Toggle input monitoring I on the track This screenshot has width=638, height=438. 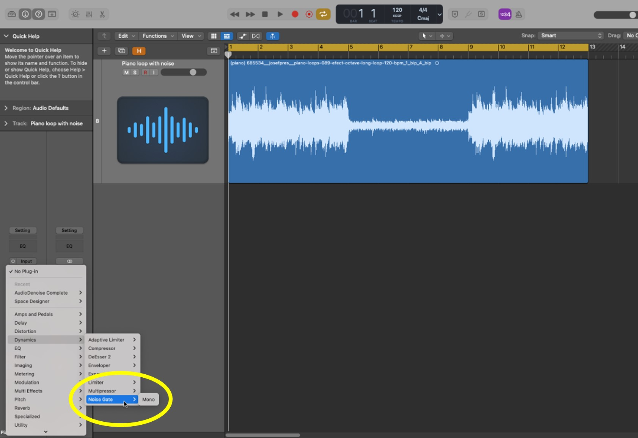154,72
